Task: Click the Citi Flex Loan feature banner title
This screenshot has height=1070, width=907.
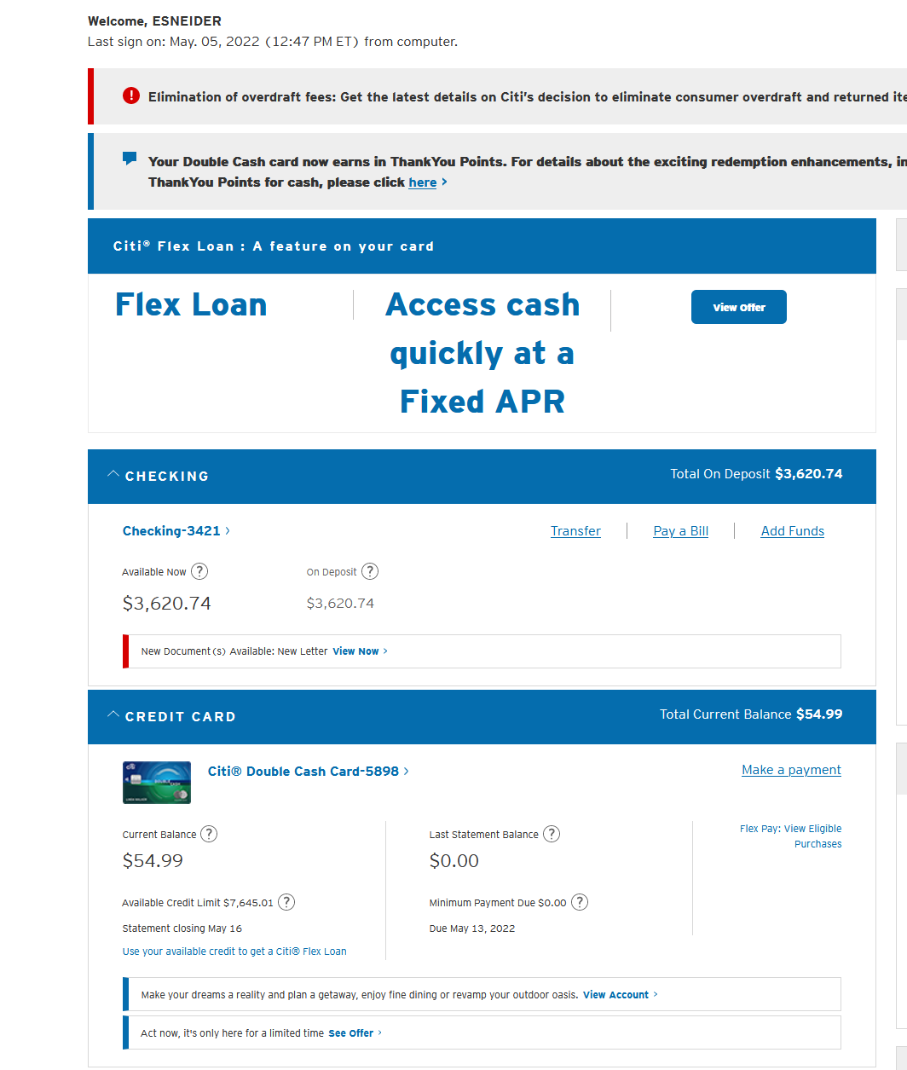Action: (x=274, y=246)
